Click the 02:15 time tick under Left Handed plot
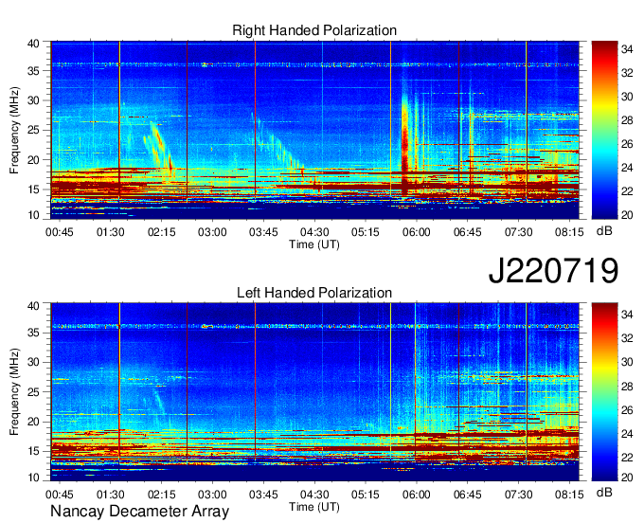This screenshot has height=523, width=644. [x=161, y=495]
